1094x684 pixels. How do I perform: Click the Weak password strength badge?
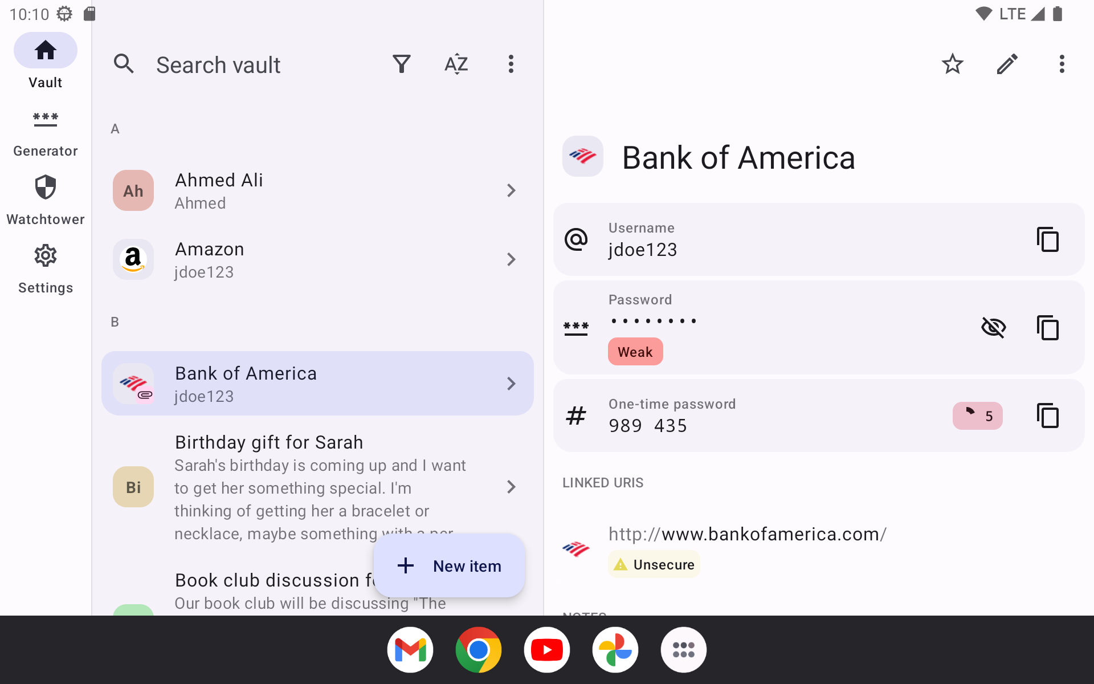[x=635, y=352]
